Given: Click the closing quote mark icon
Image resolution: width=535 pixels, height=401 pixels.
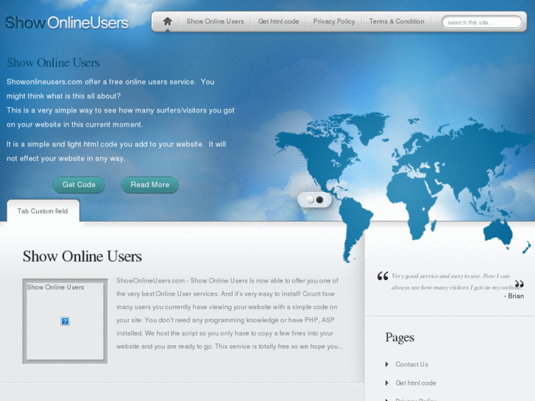Looking at the screenshot, I should tap(519, 284).
